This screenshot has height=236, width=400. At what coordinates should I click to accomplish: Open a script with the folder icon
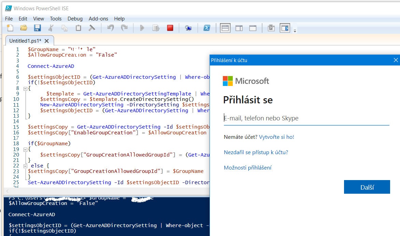click(x=24, y=28)
